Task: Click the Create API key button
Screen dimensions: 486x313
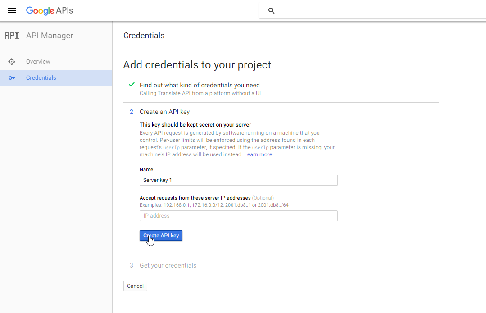Action: point(161,236)
